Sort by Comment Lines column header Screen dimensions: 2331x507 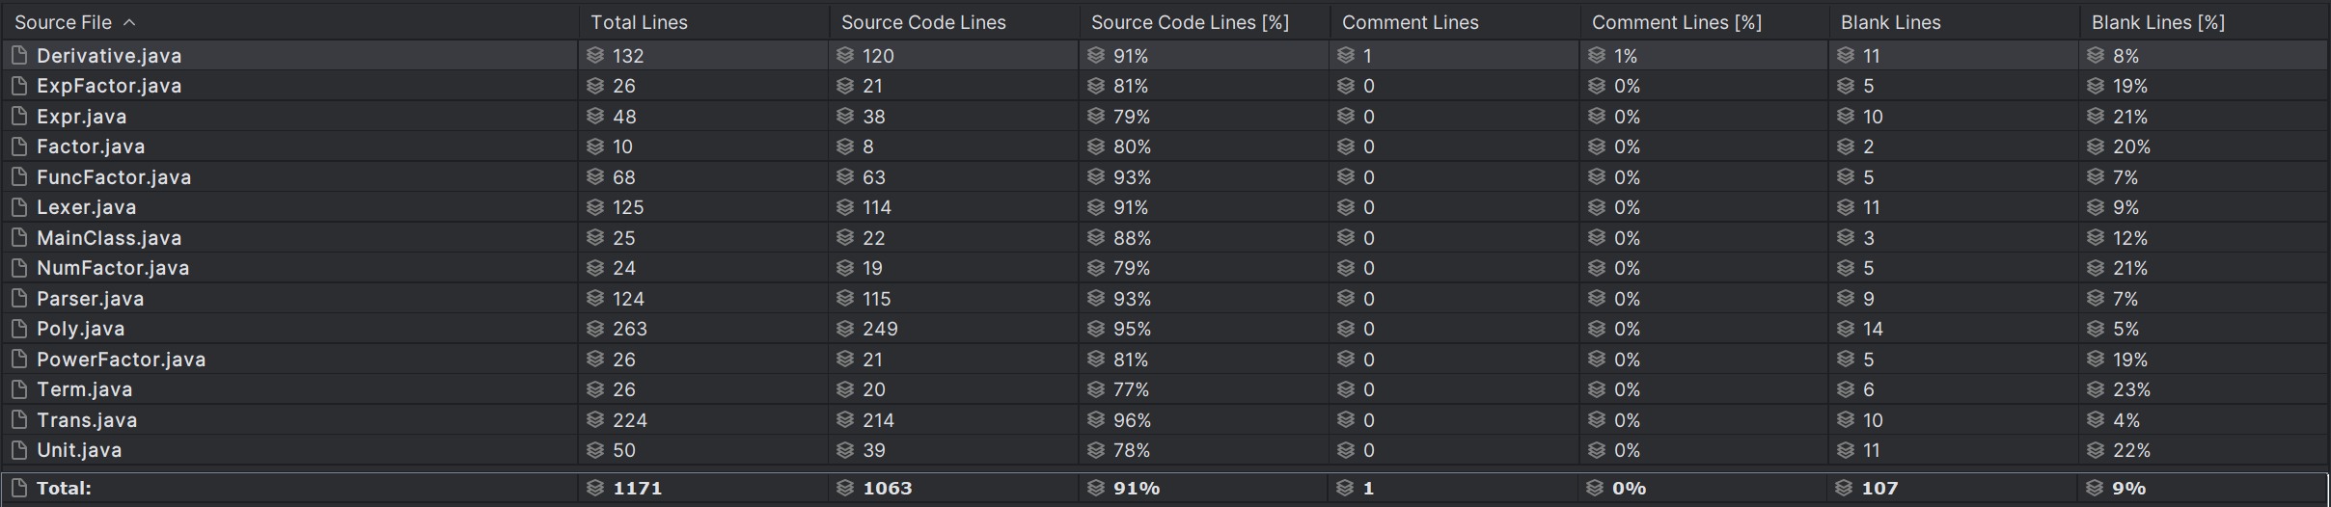[1409, 22]
